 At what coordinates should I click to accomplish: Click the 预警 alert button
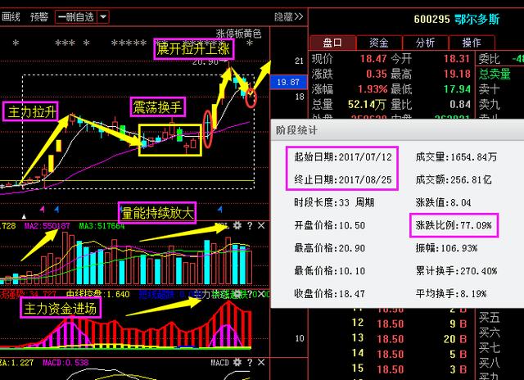pyautogui.click(x=38, y=16)
